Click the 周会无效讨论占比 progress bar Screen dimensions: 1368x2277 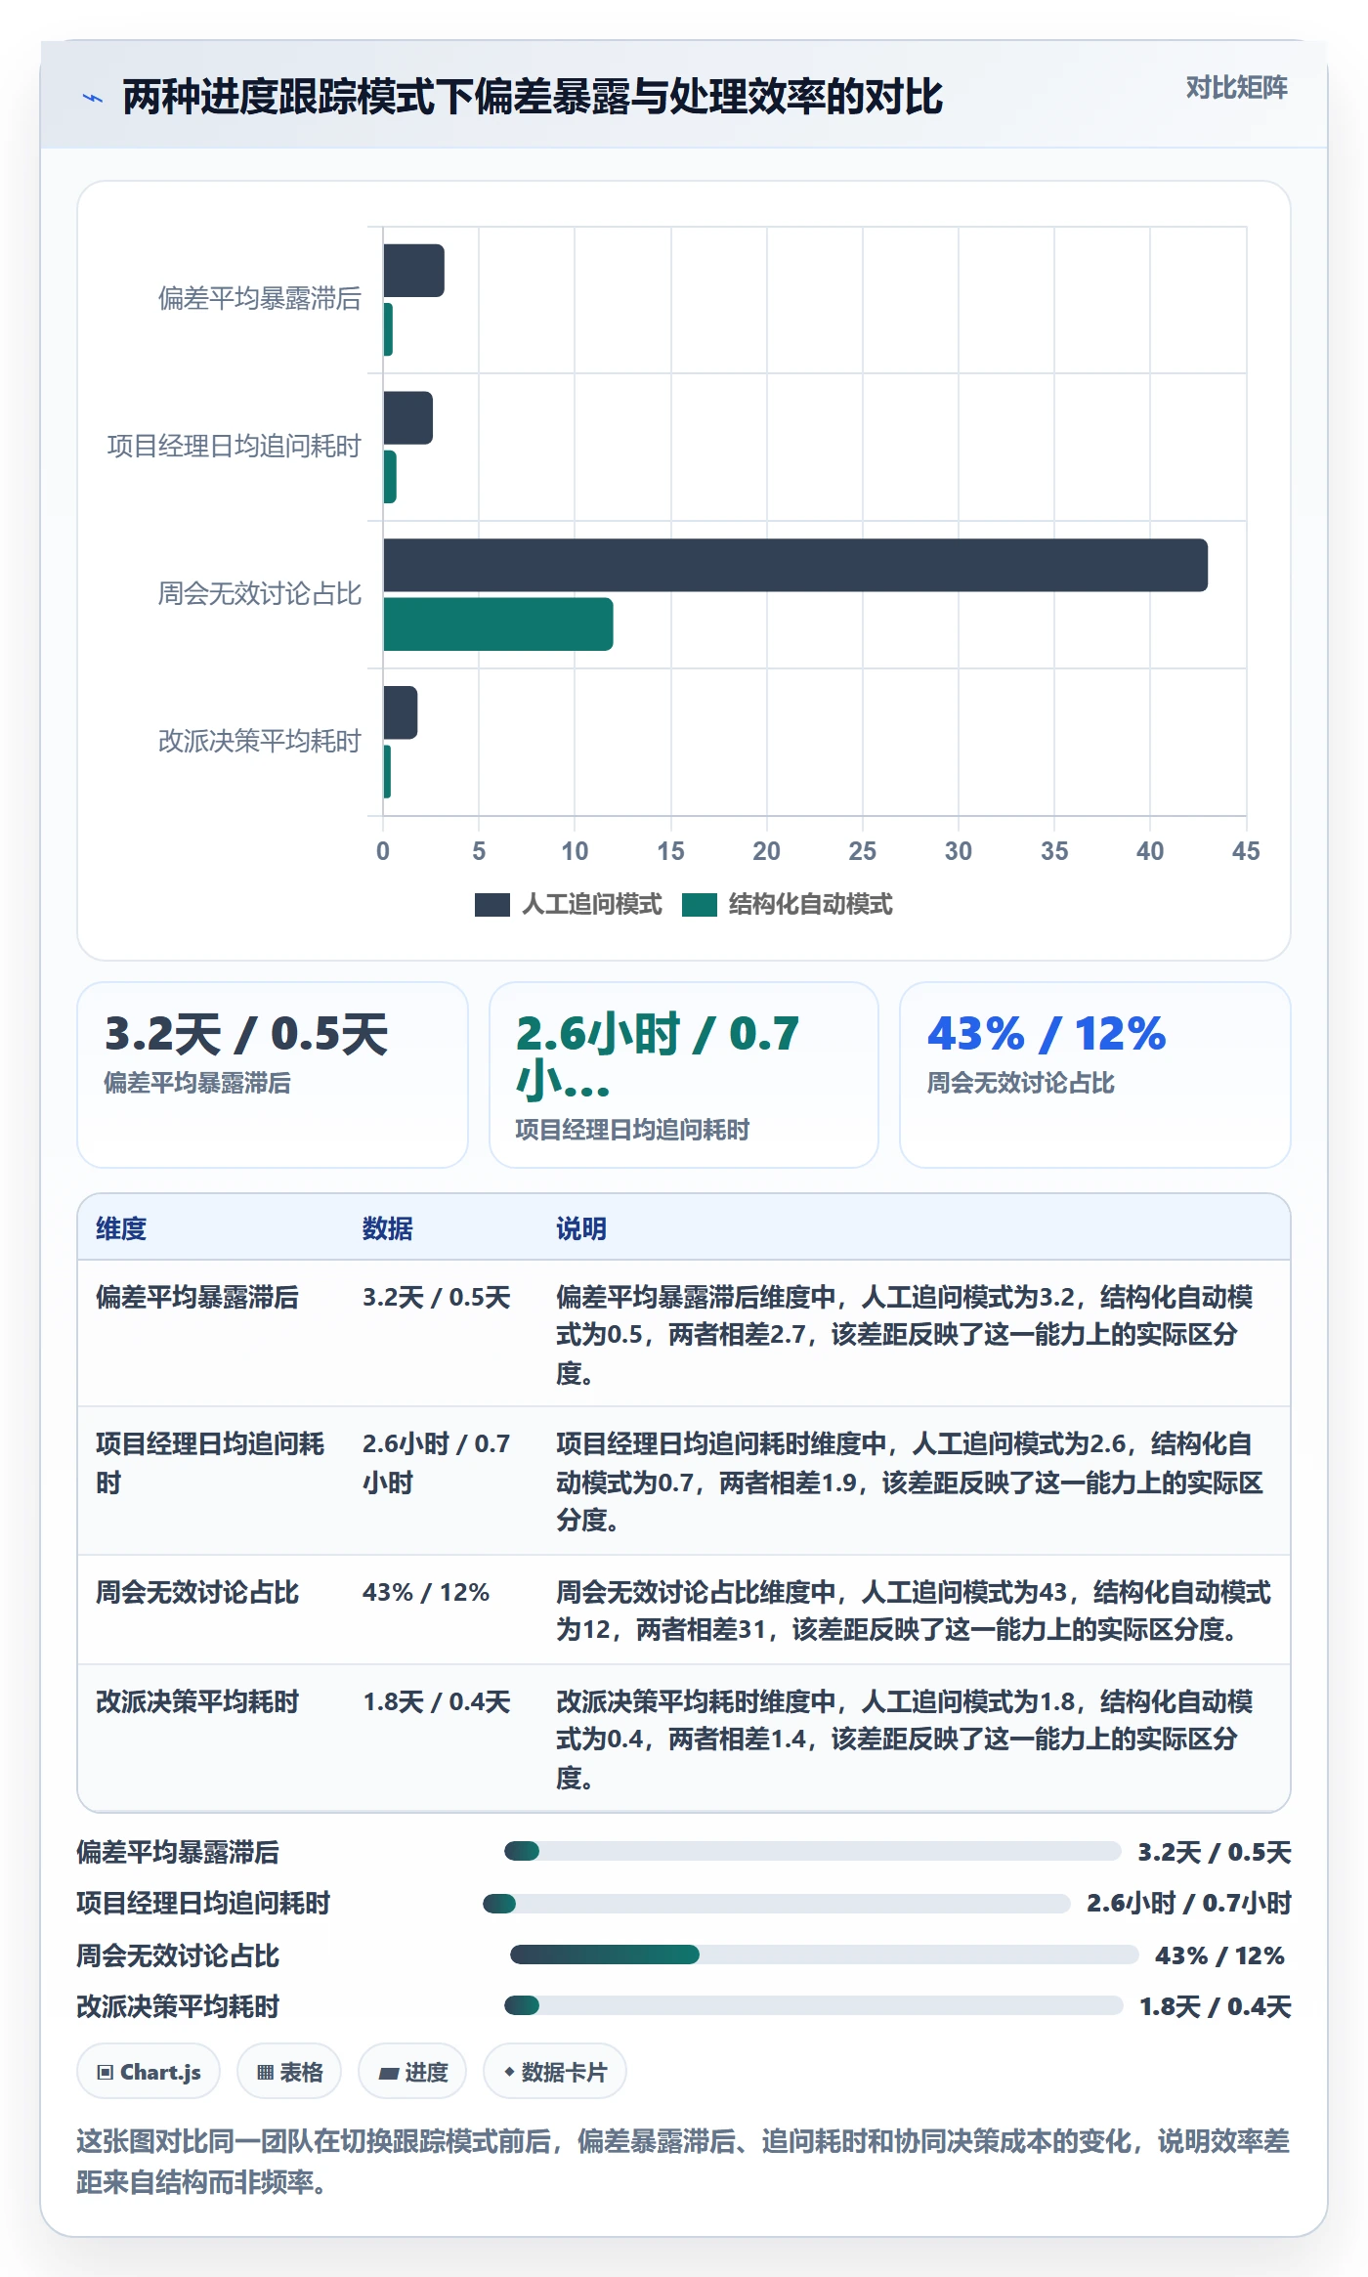825,1955
